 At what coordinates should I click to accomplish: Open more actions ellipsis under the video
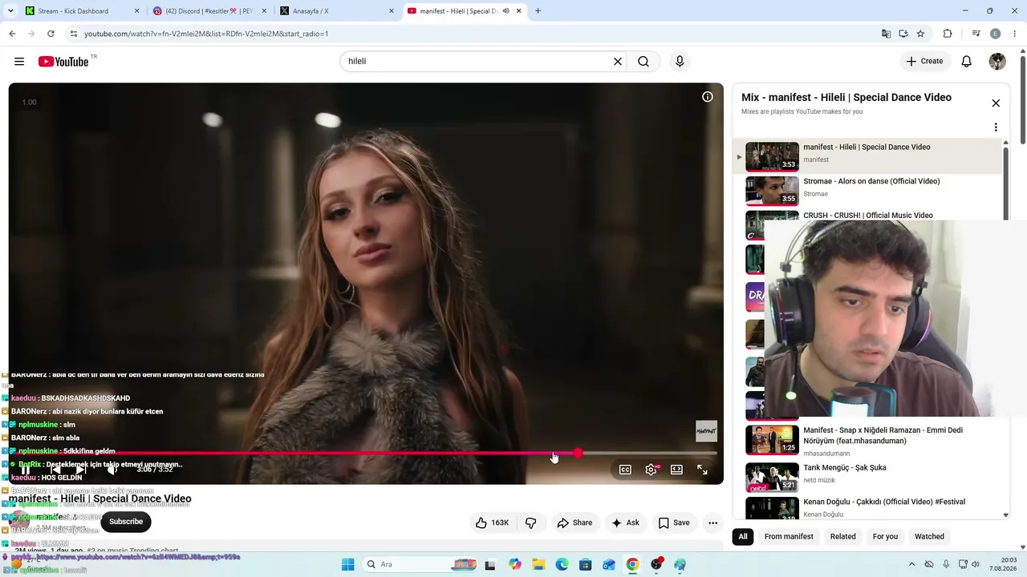(x=712, y=523)
